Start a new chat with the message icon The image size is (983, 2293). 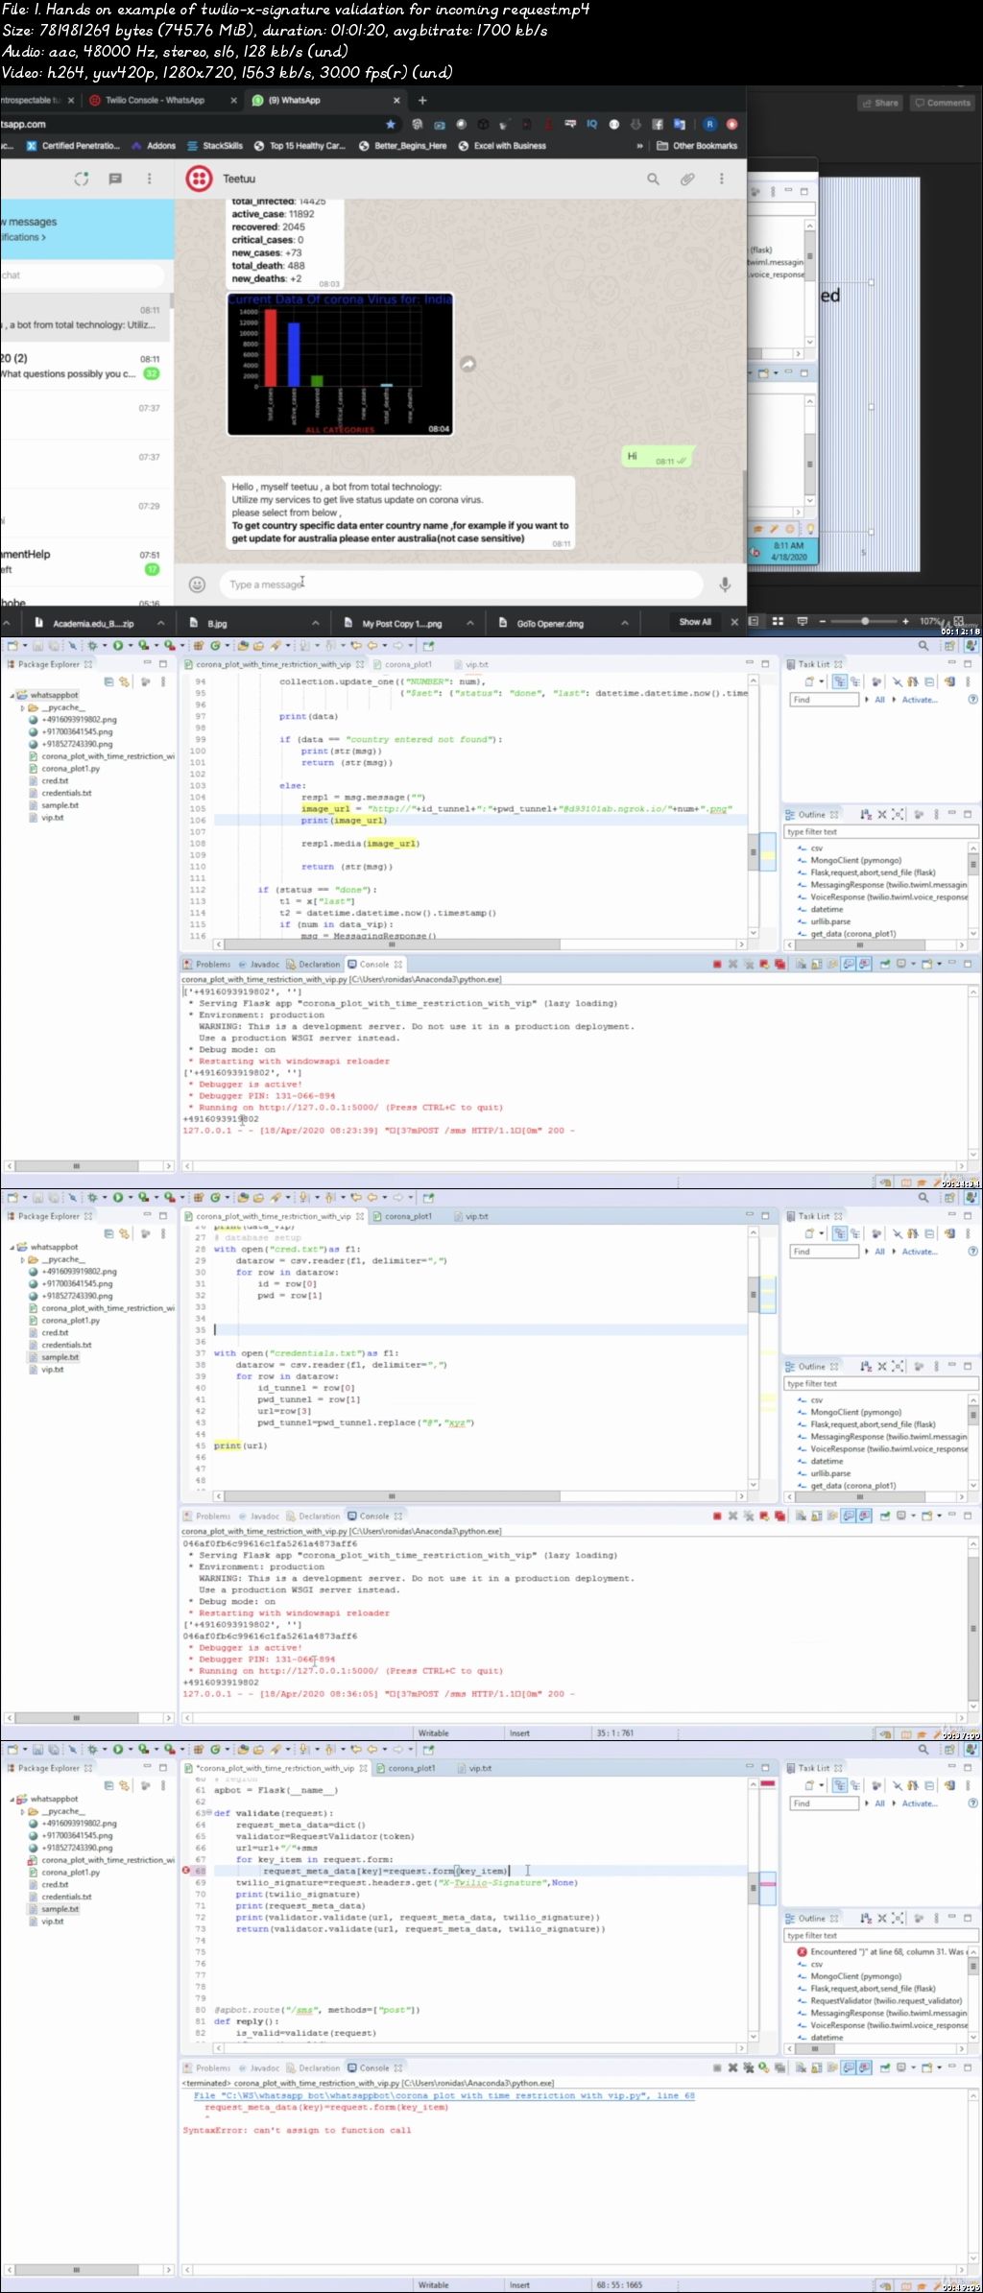point(115,179)
